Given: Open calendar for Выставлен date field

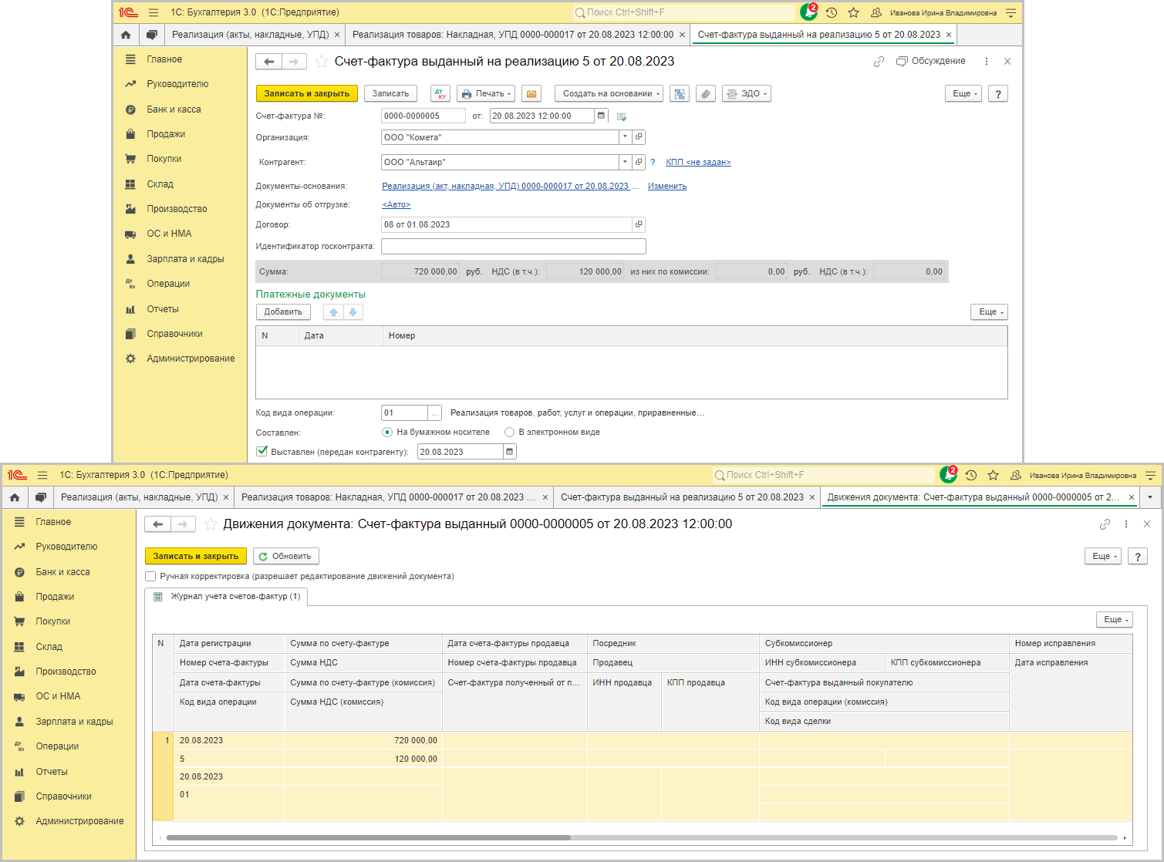Looking at the screenshot, I should (509, 452).
